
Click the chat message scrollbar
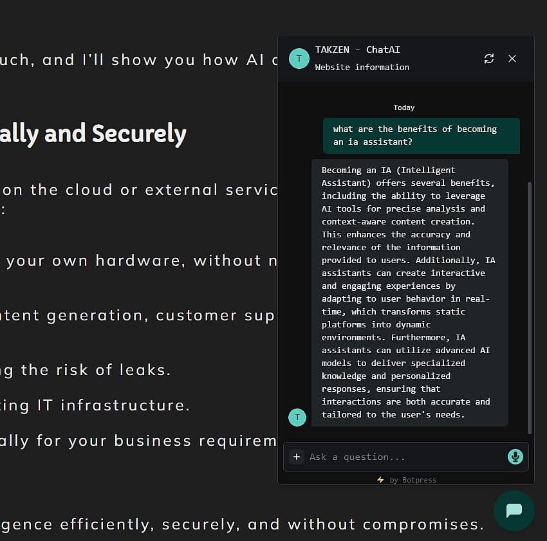(x=530, y=307)
